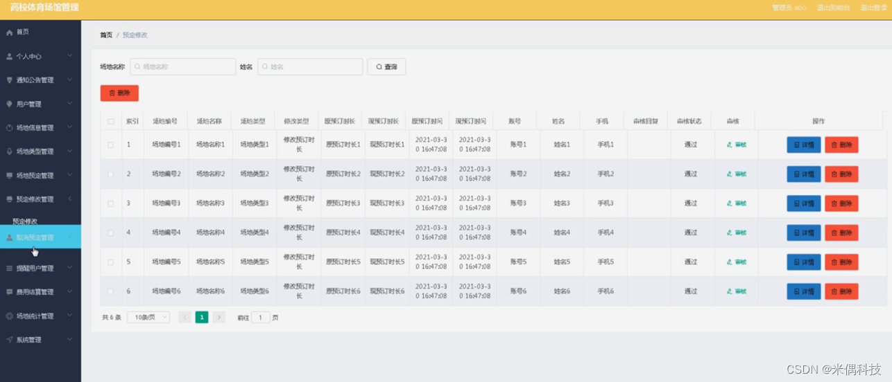Click the 审核 edit icon for row 5
The width and height of the screenshot is (892, 382).
pyautogui.click(x=730, y=262)
